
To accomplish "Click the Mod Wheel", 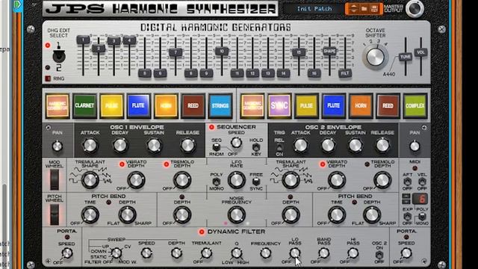I will tap(55, 179).
